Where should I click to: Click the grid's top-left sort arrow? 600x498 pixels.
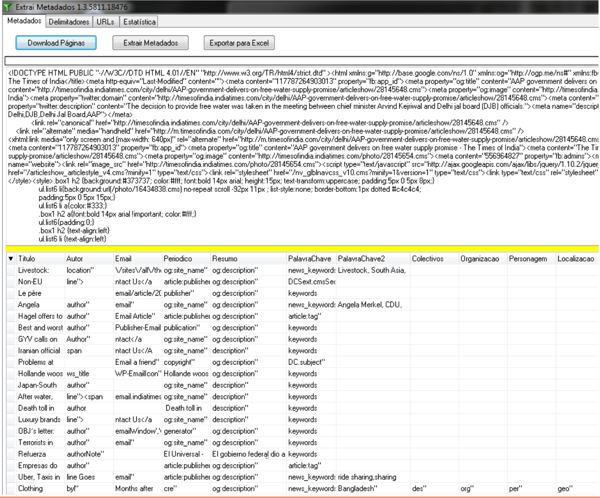tap(11, 259)
